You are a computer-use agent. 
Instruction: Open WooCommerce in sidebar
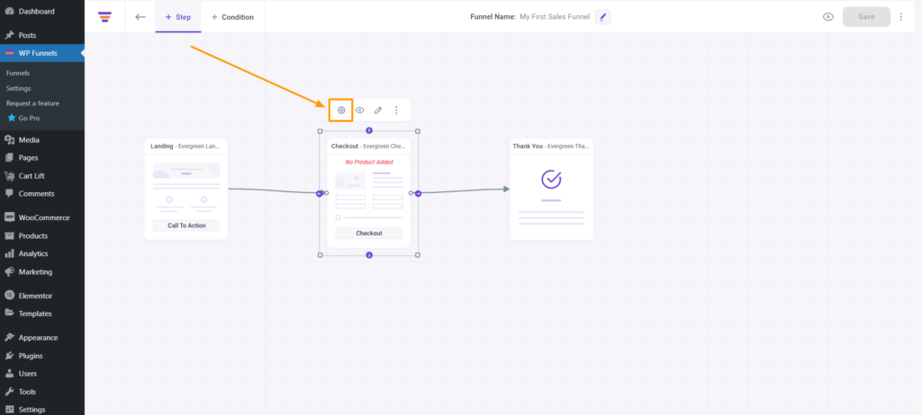42,217
